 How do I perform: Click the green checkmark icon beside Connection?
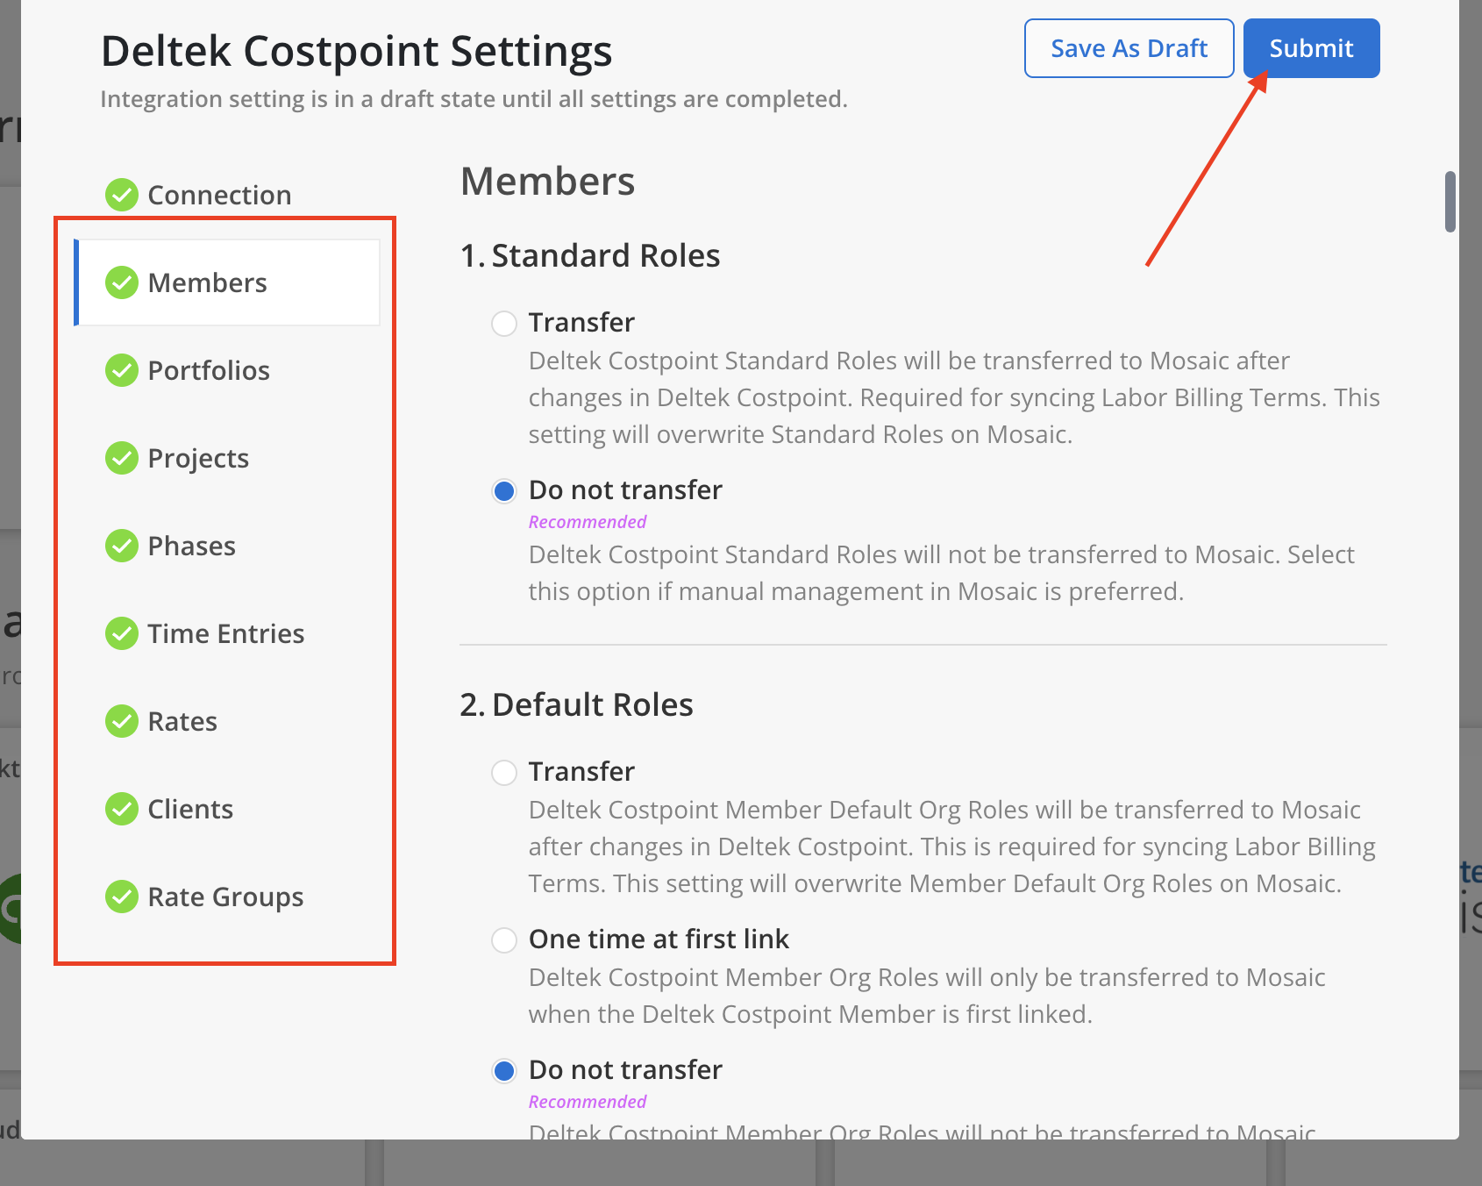tap(122, 195)
